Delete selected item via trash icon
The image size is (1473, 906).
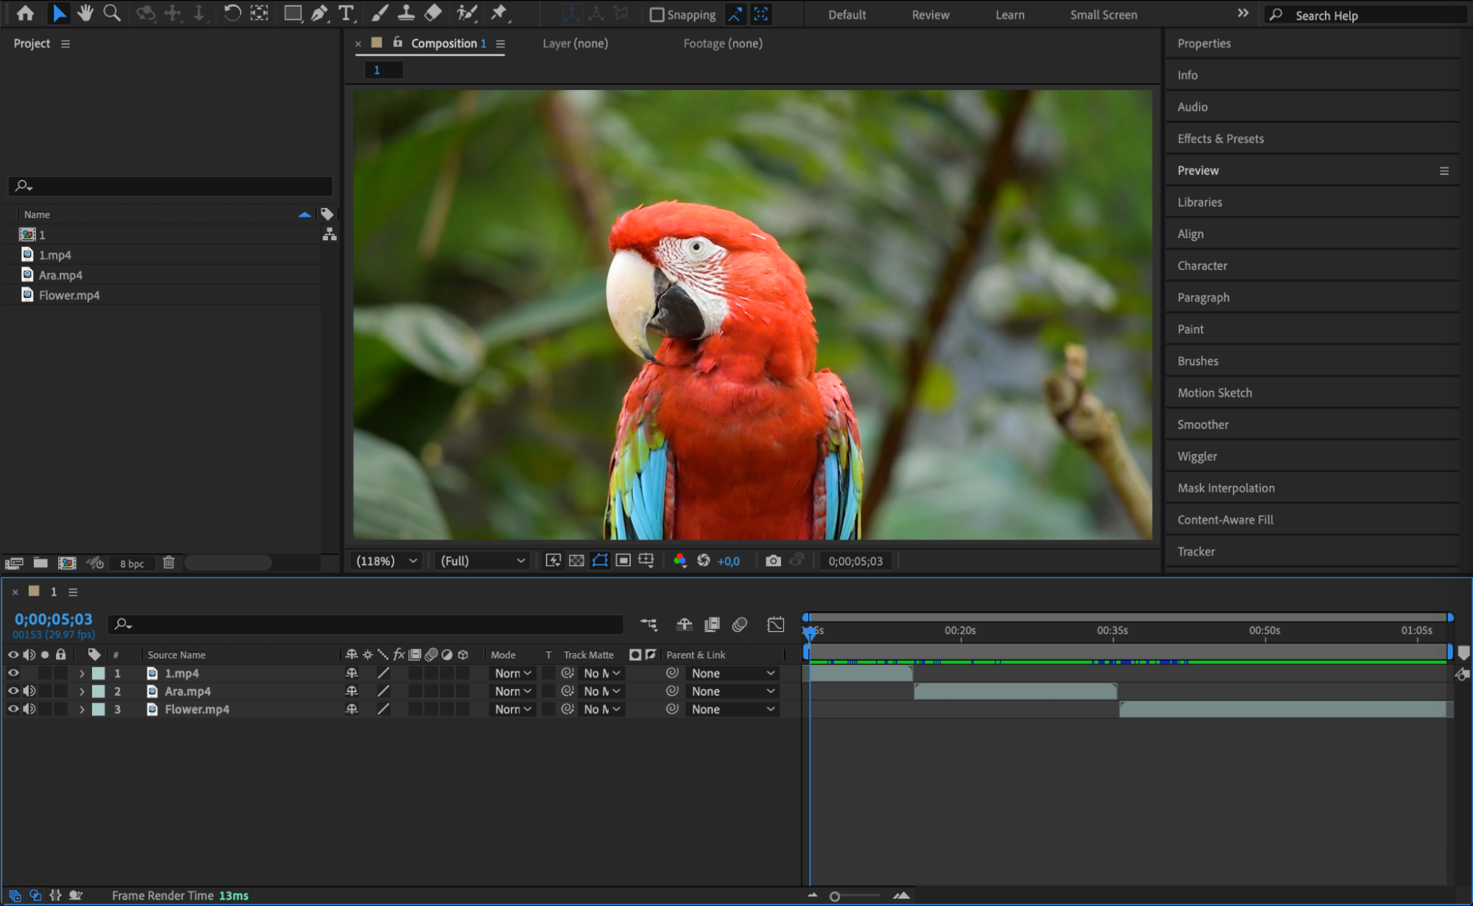click(169, 562)
